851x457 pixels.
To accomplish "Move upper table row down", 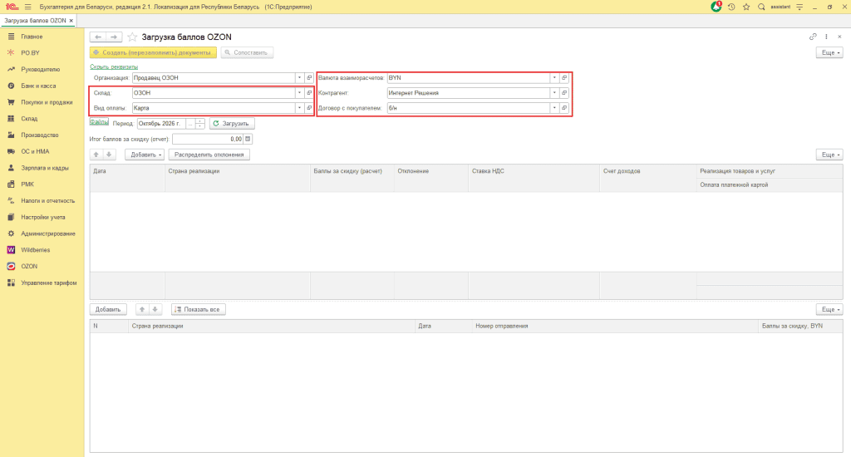I will point(109,155).
